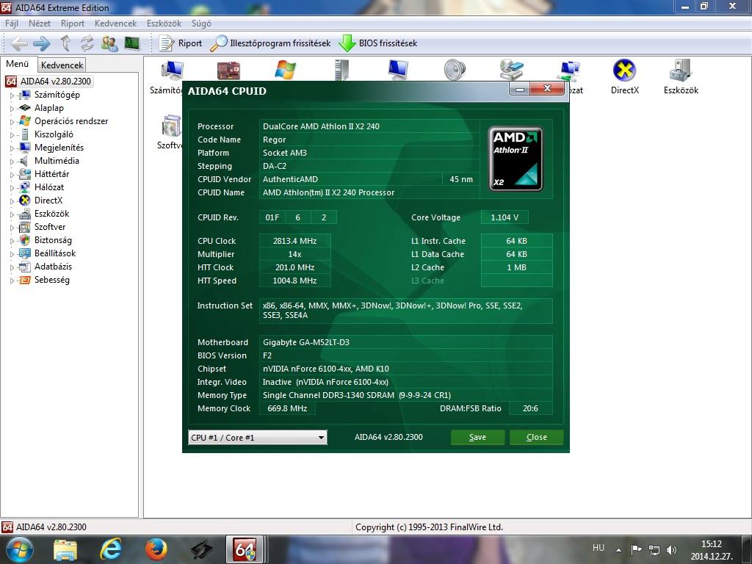
Task: Open the Kedvencek menu in the menu bar
Action: click(115, 23)
